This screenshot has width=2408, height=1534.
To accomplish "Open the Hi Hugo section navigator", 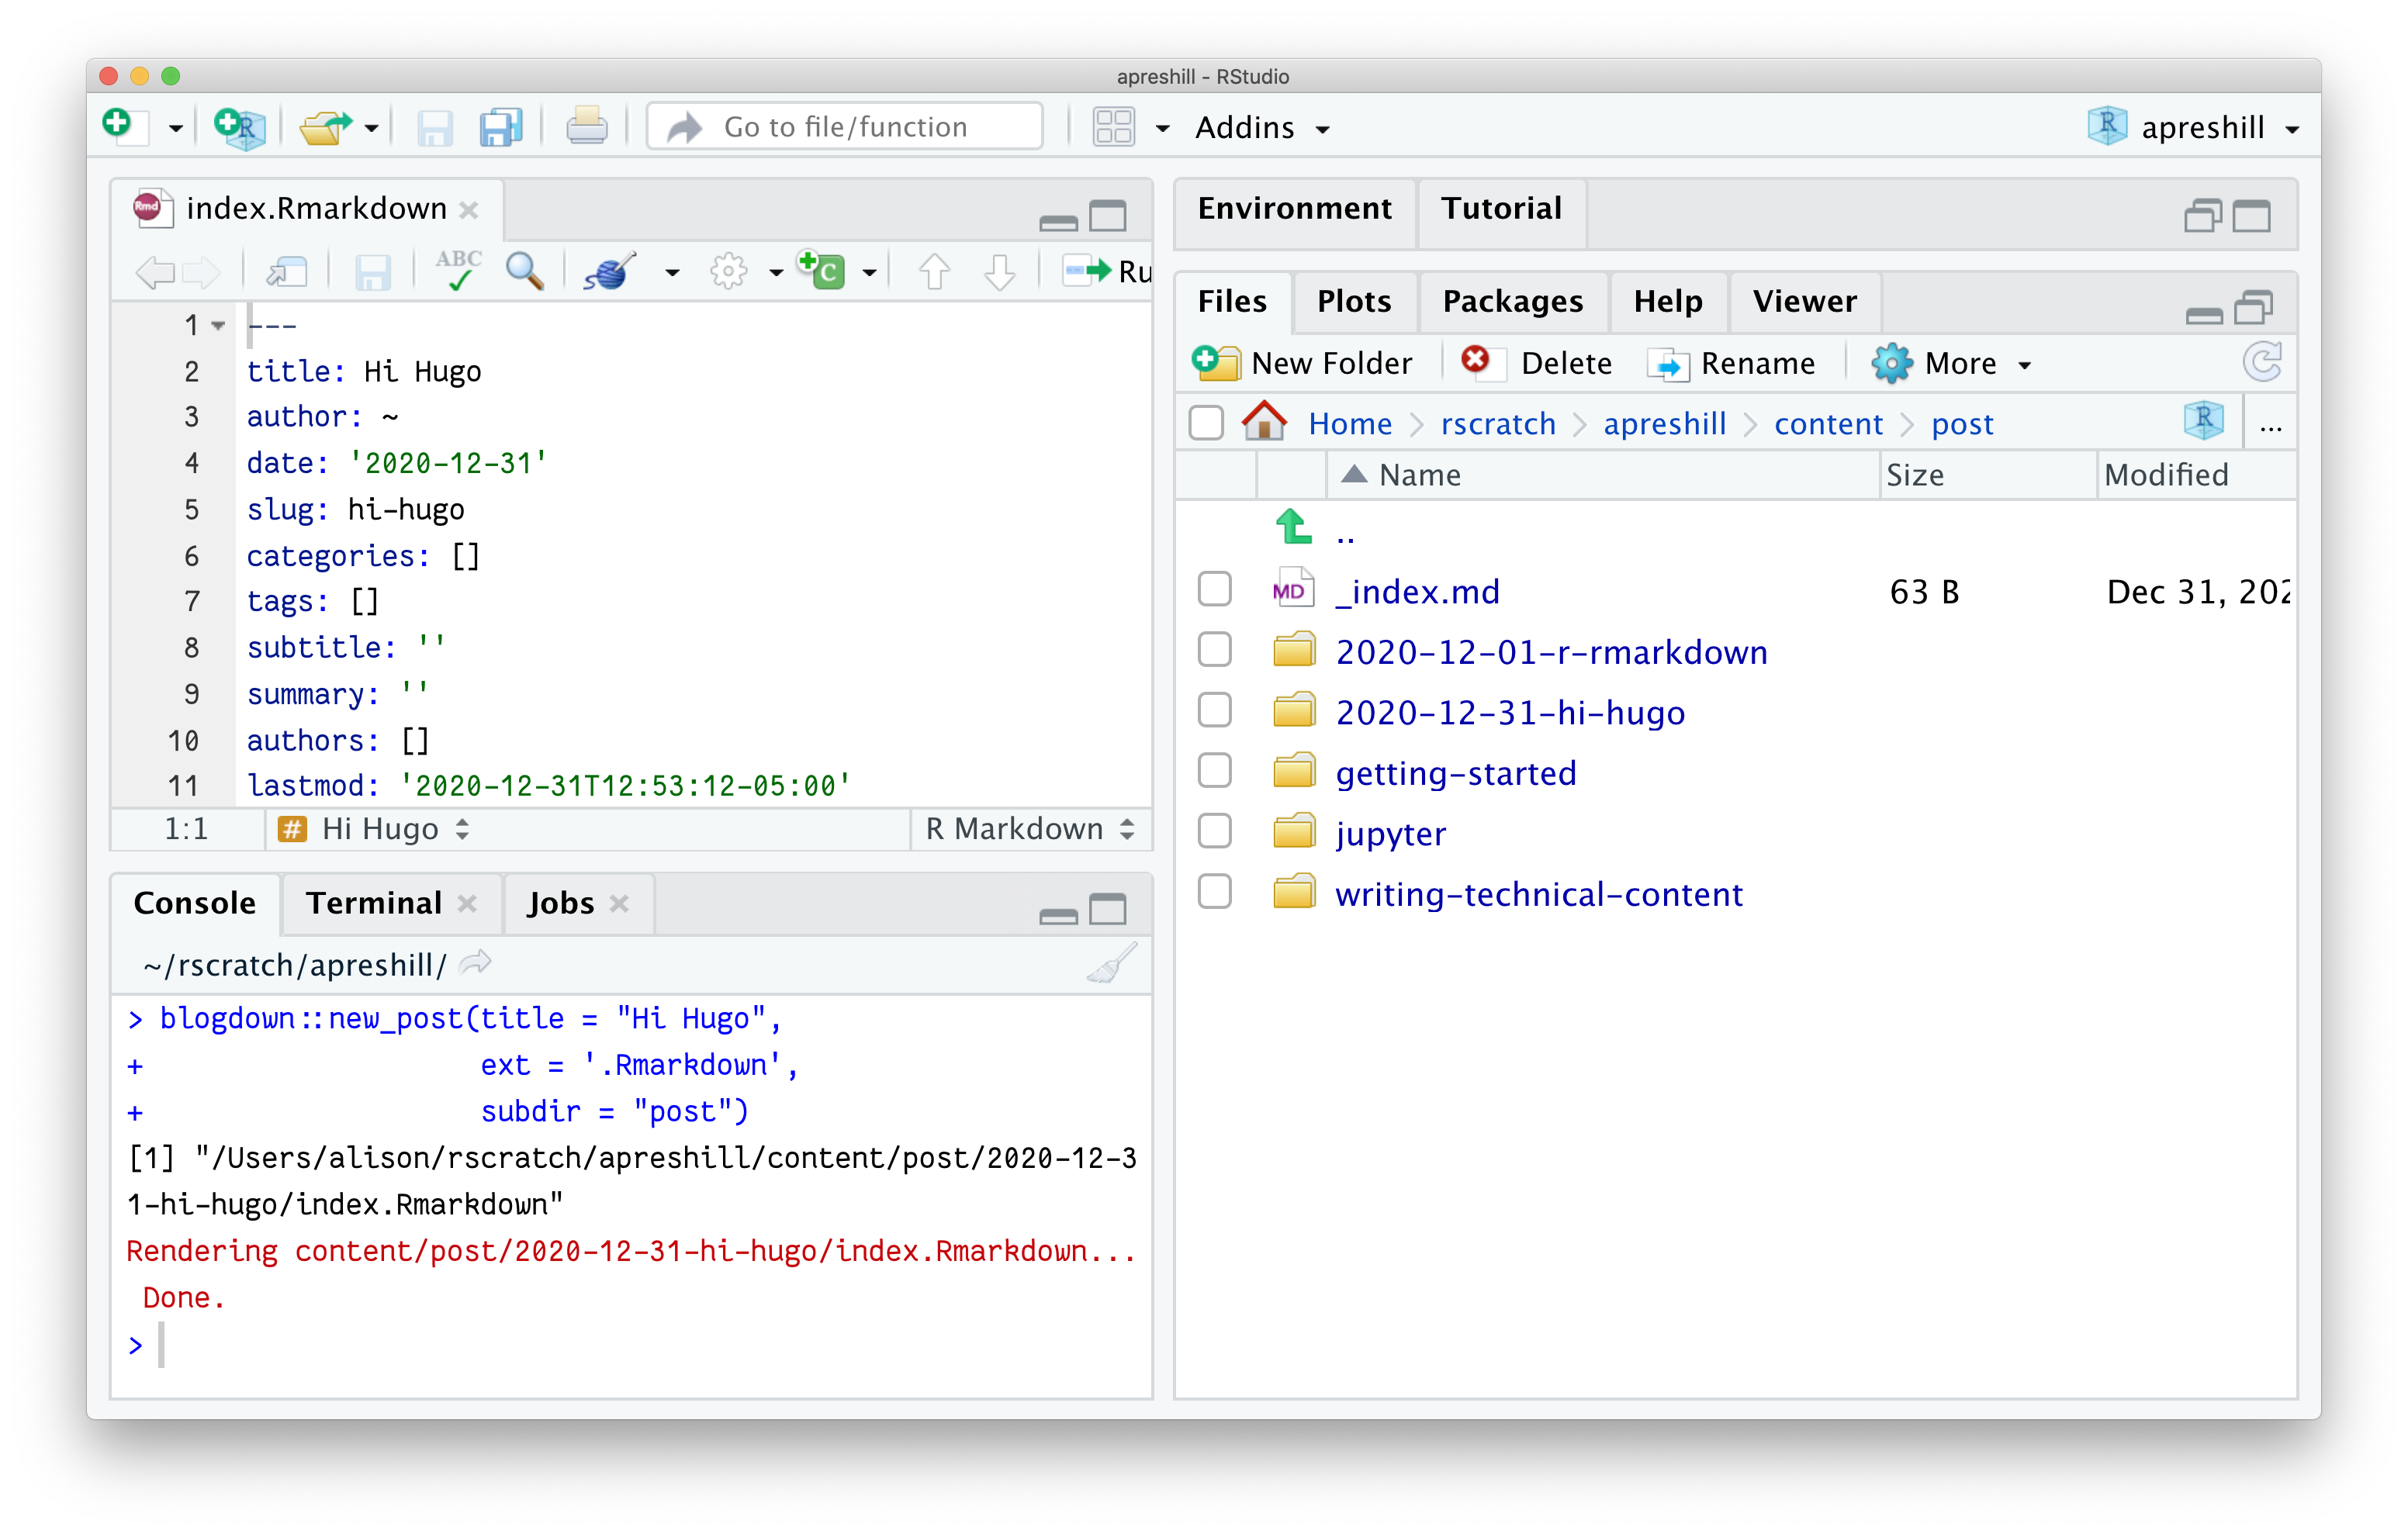I will pyautogui.click(x=375, y=829).
